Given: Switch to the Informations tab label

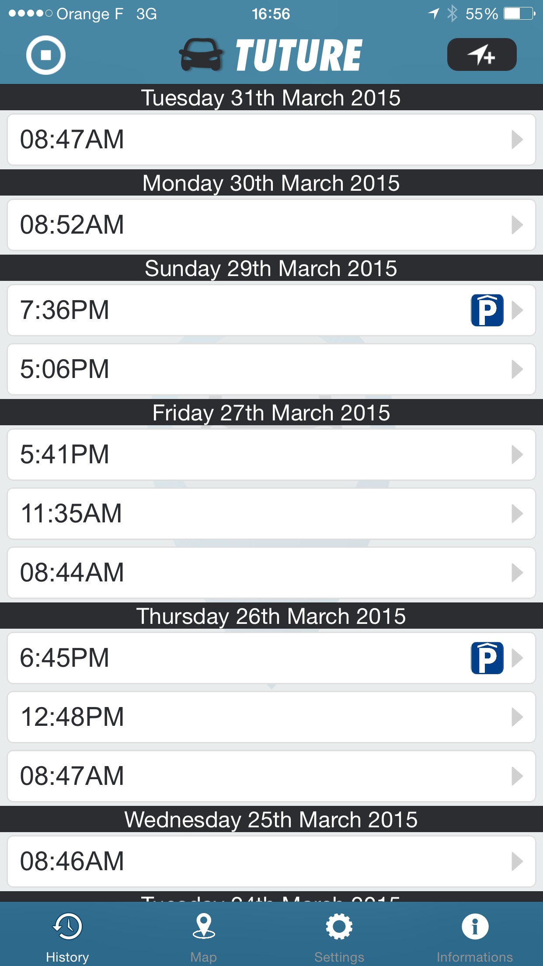Looking at the screenshot, I should pos(474,957).
